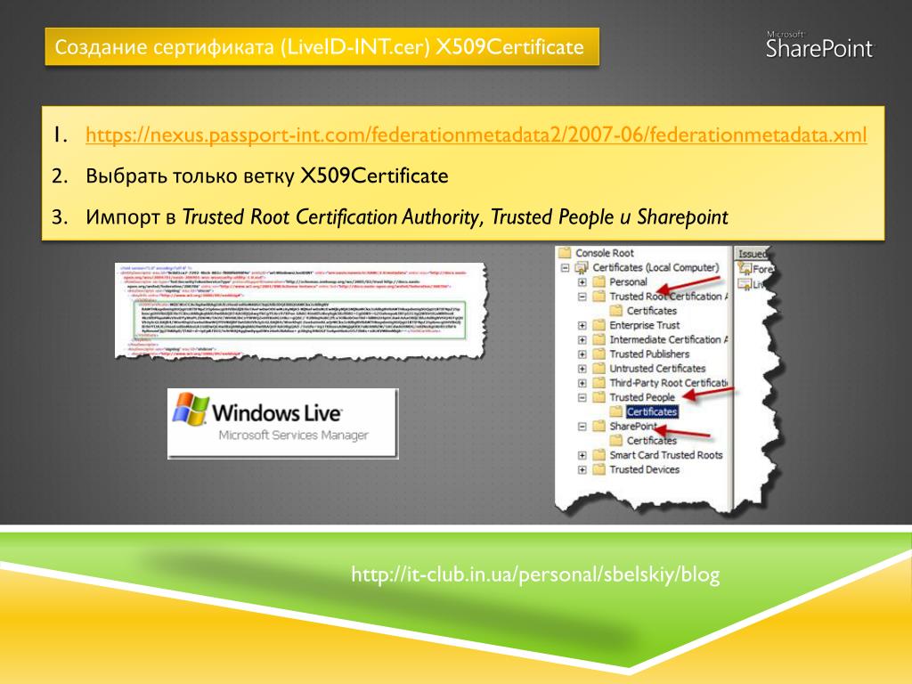The height and width of the screenshot is (684, 912).
Task: Collapse Trusted Root Certification Authorities
Action: click(582, 297)
